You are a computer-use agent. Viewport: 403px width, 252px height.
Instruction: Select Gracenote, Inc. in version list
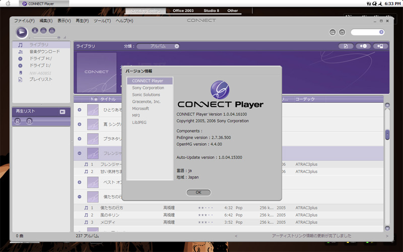pyautogui.click(x=150, y=102)
